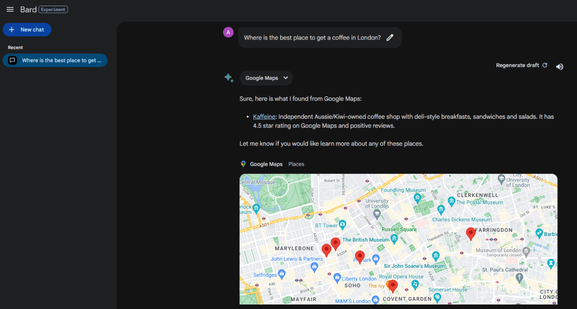Click the red pin near Covent Garden
Viewport: 577px width, 309px height.
click(393, 286)
